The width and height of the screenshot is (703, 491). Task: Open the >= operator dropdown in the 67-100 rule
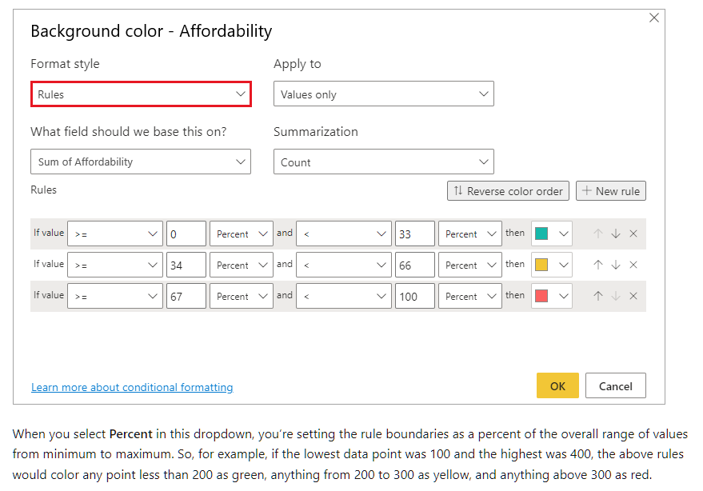[x=115, y=296]
